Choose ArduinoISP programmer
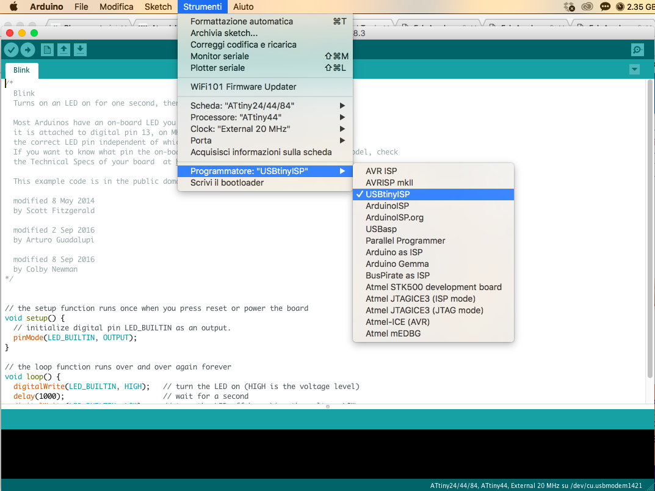This screenshot has height=491, width=655. 433,206
